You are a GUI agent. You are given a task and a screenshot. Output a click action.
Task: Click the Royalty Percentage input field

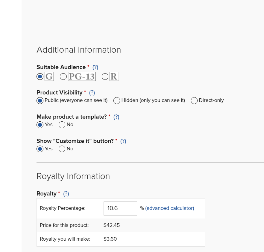(120, 208)
